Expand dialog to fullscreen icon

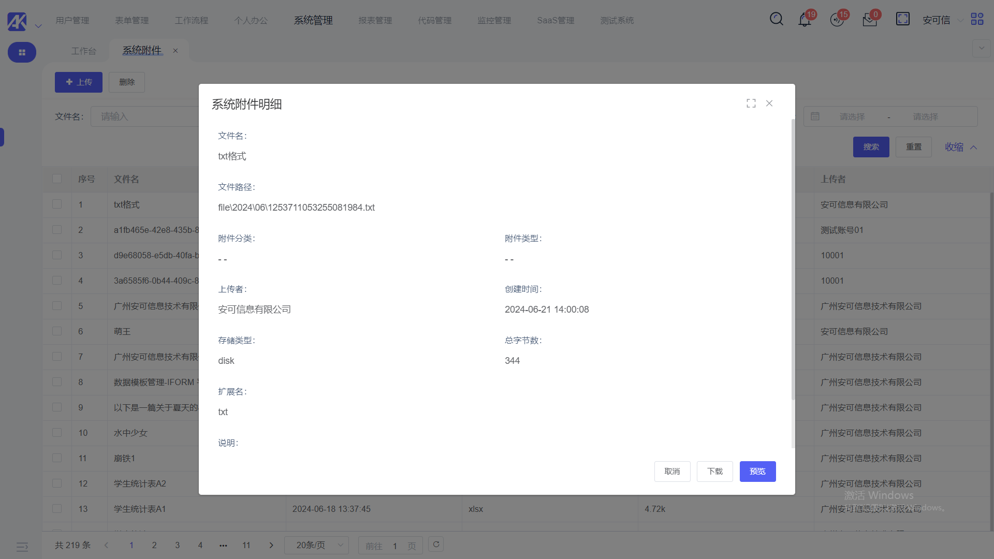(x=751, y=104)
